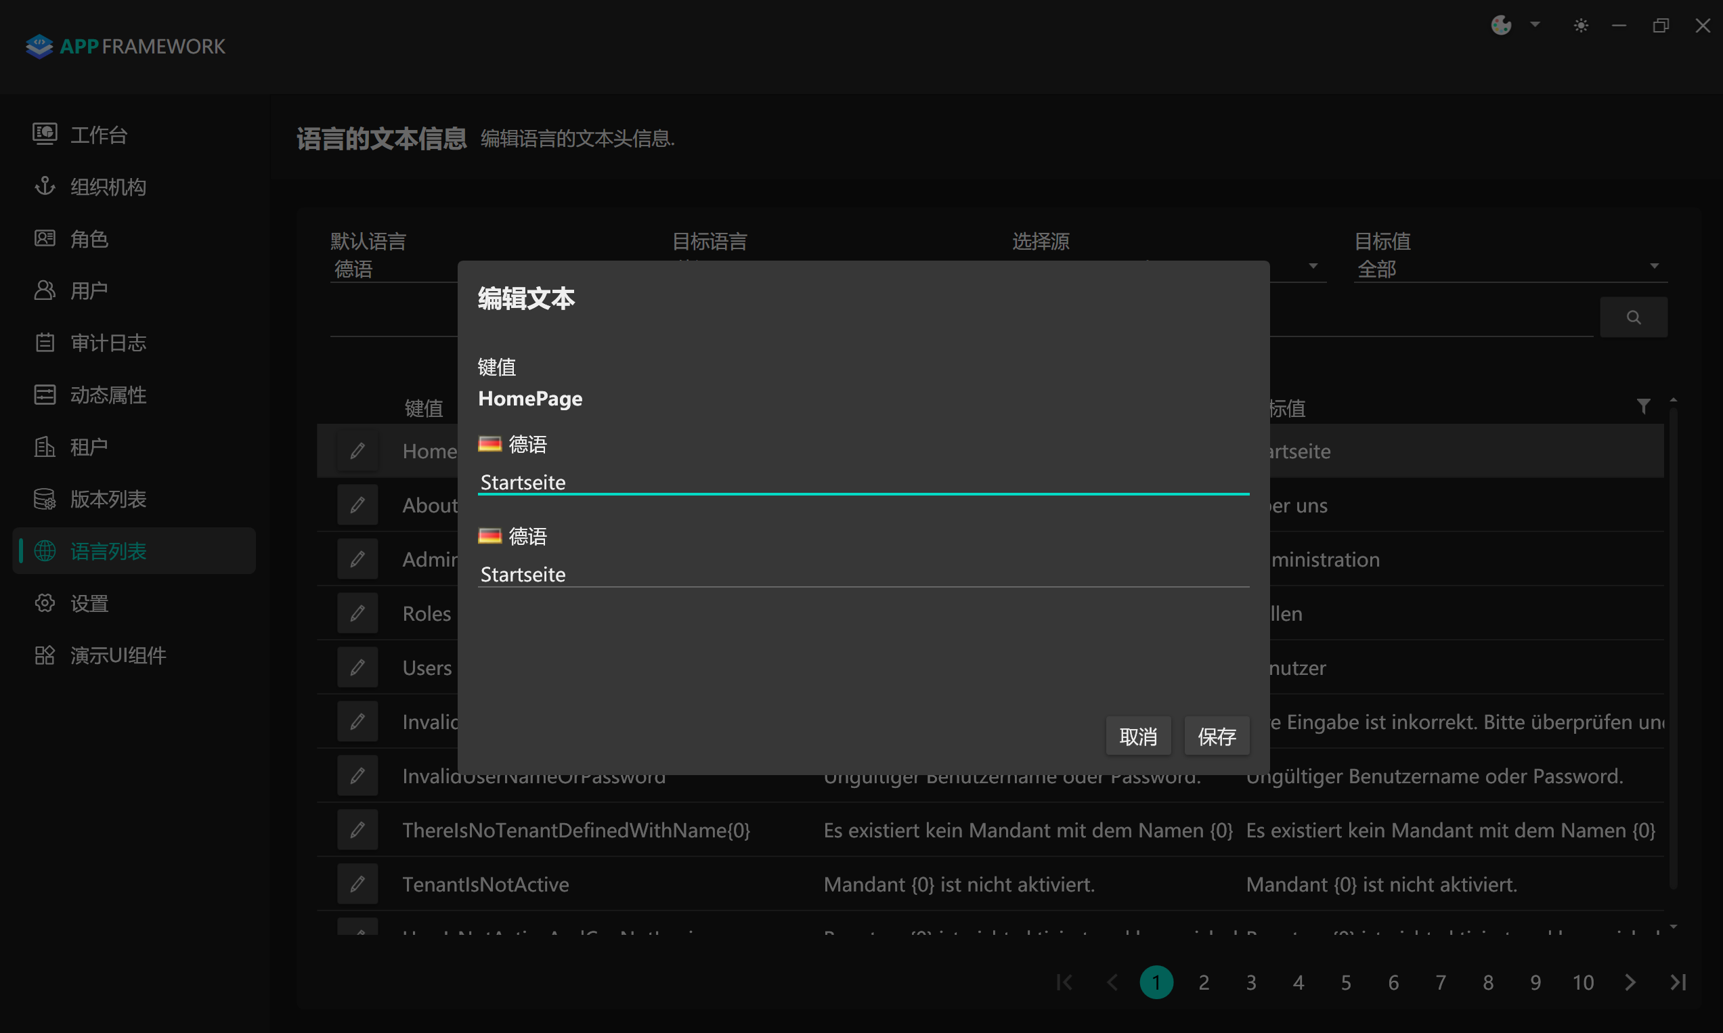Click the 设置 gear sidebar item
Screen dimensions: 1723x1033
click(89, 603)
